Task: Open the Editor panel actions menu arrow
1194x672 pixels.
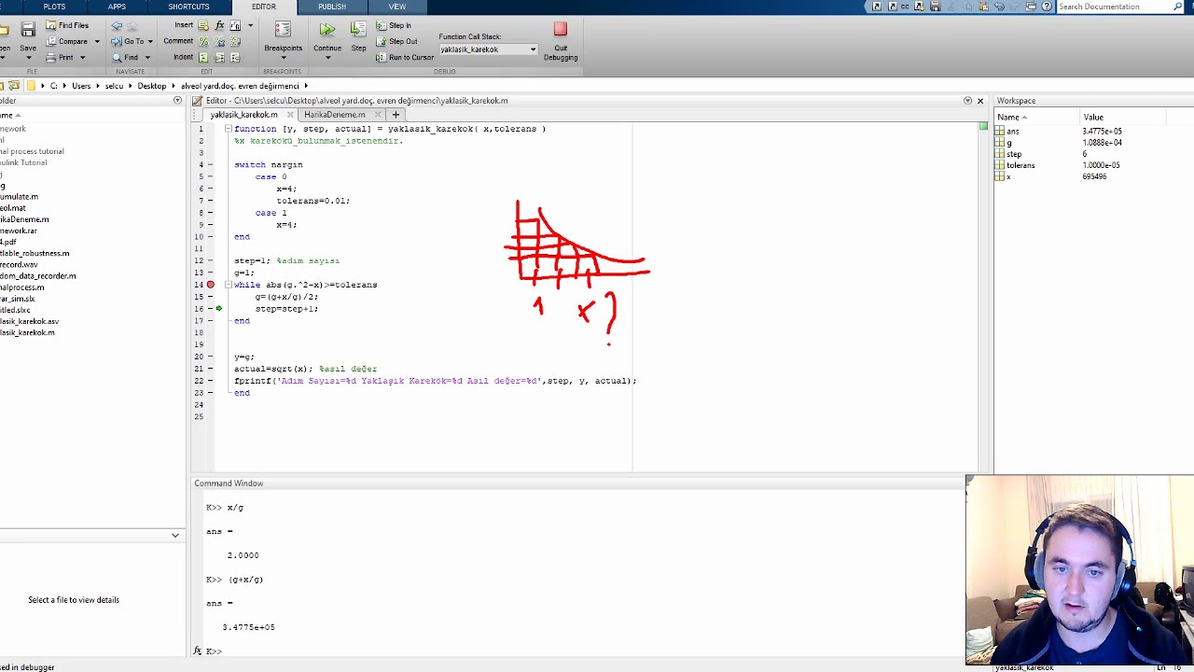Action: (967, 101)
